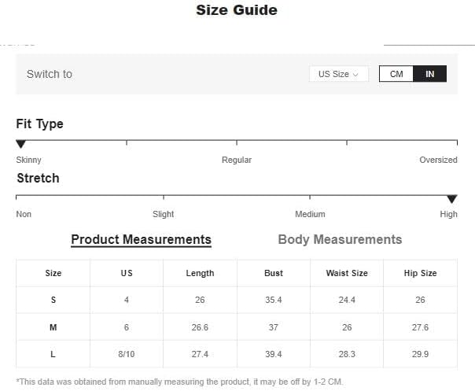Click the Slight stretch label
475x391 pixels.
[164, 214]
